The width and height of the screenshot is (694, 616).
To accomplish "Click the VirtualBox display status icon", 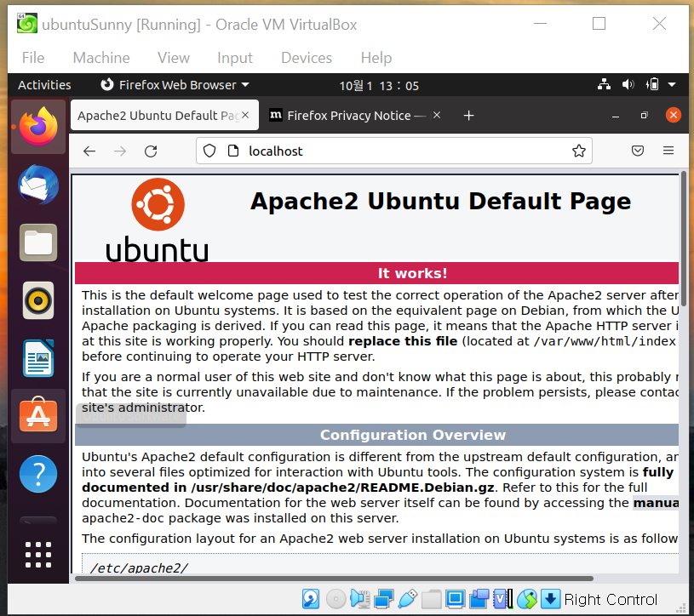I will pyautogui.click(x=455, y=599).
